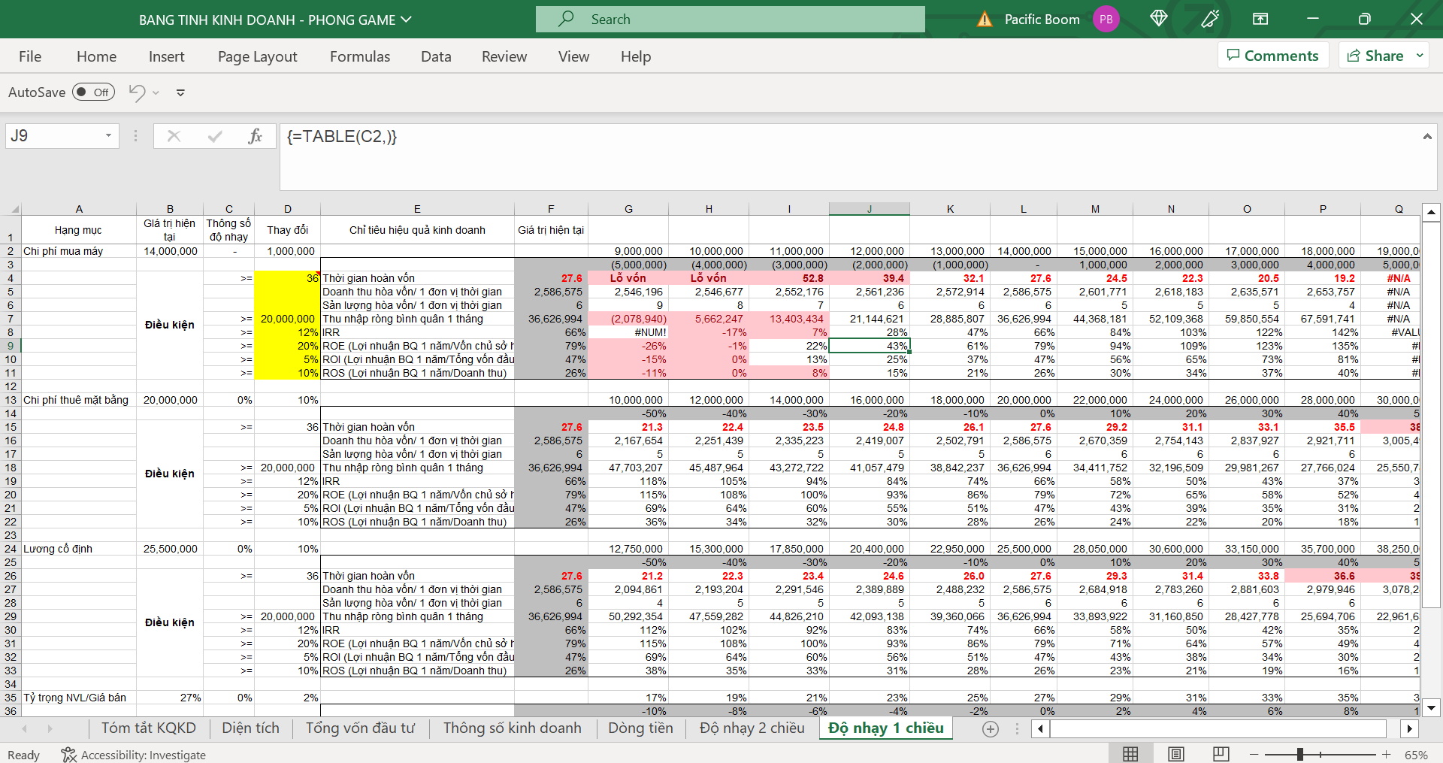Image resolution: width=1443 pixels, height=763 pixels.
Task: Open the Ribbon Display Options icon
Action: (x=1260, y=19)
